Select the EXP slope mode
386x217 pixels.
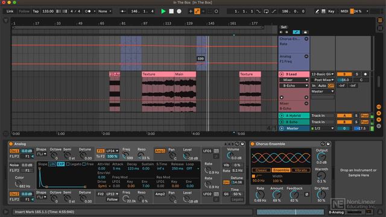pyautogui.click(x=60, y=164)
